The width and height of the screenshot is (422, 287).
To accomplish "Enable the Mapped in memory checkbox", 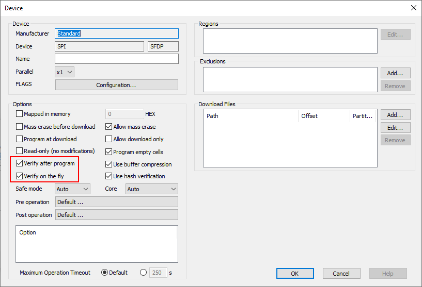I will [x=20, y=114].
